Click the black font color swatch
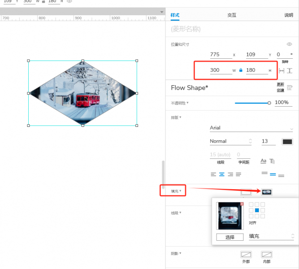Viewport: 299px width, 269px height. pos(287,142)
